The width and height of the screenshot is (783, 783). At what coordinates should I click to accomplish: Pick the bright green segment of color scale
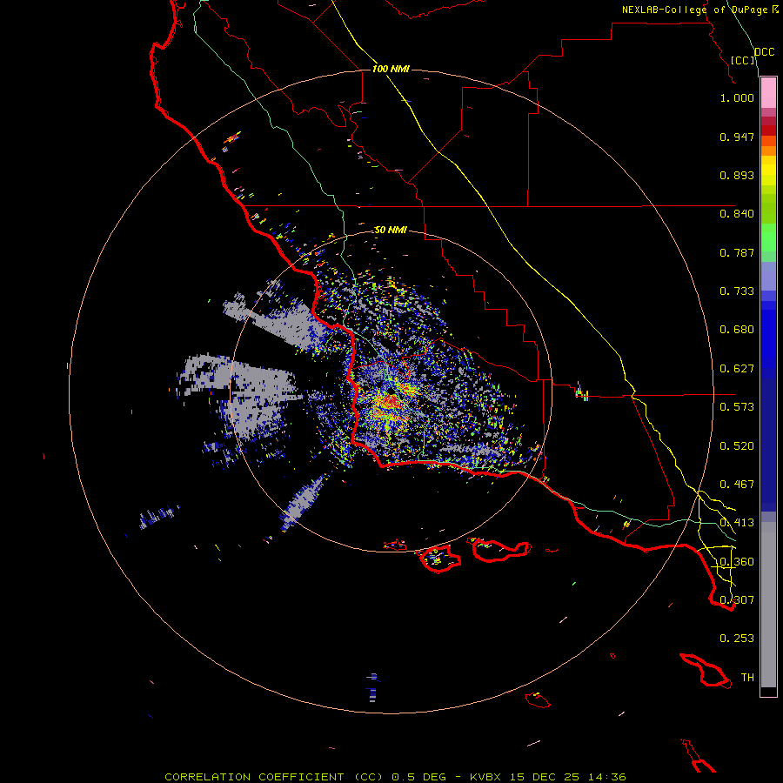point(768,238)
